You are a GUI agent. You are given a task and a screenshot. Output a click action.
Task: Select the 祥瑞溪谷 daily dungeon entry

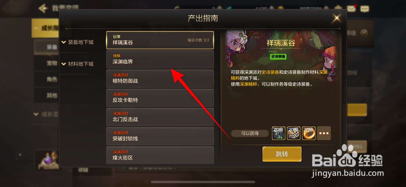pyautogui.click(x=160, y=40)
